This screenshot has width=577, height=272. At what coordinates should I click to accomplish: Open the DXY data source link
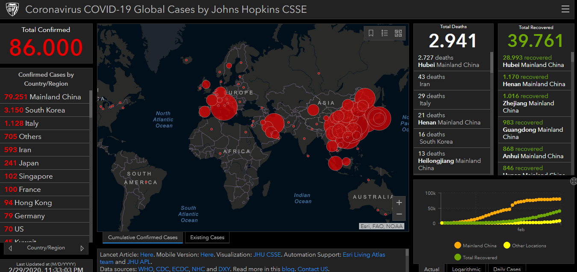tap(225, 269)
